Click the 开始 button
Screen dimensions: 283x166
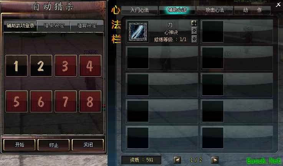20,145
